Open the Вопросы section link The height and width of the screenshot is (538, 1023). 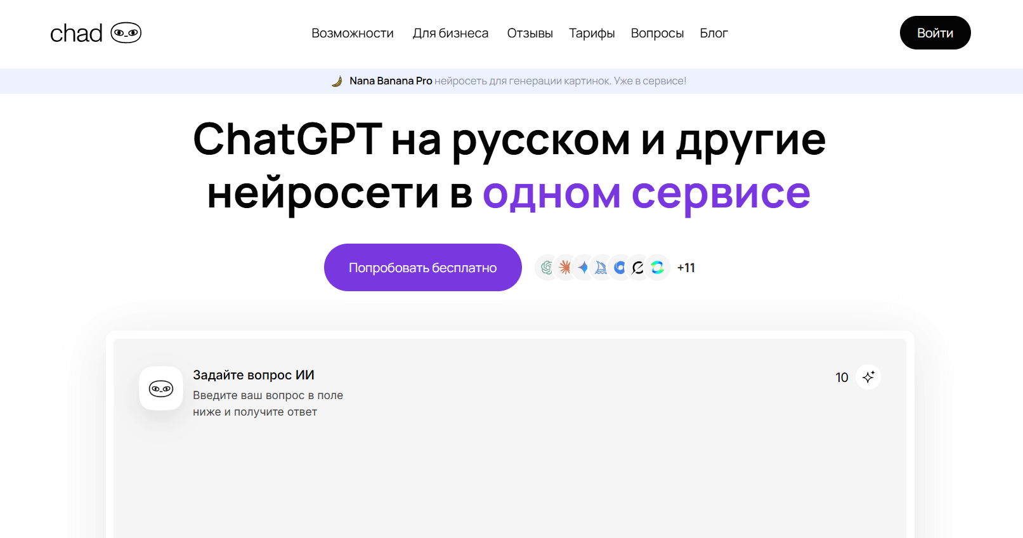[657, 33]
